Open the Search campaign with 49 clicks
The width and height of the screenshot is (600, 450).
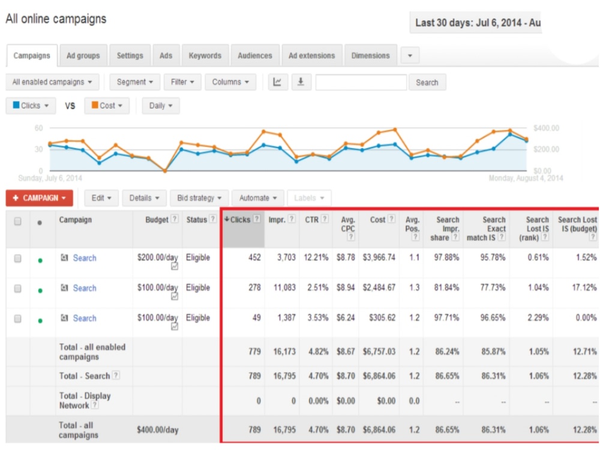point(85,318)
